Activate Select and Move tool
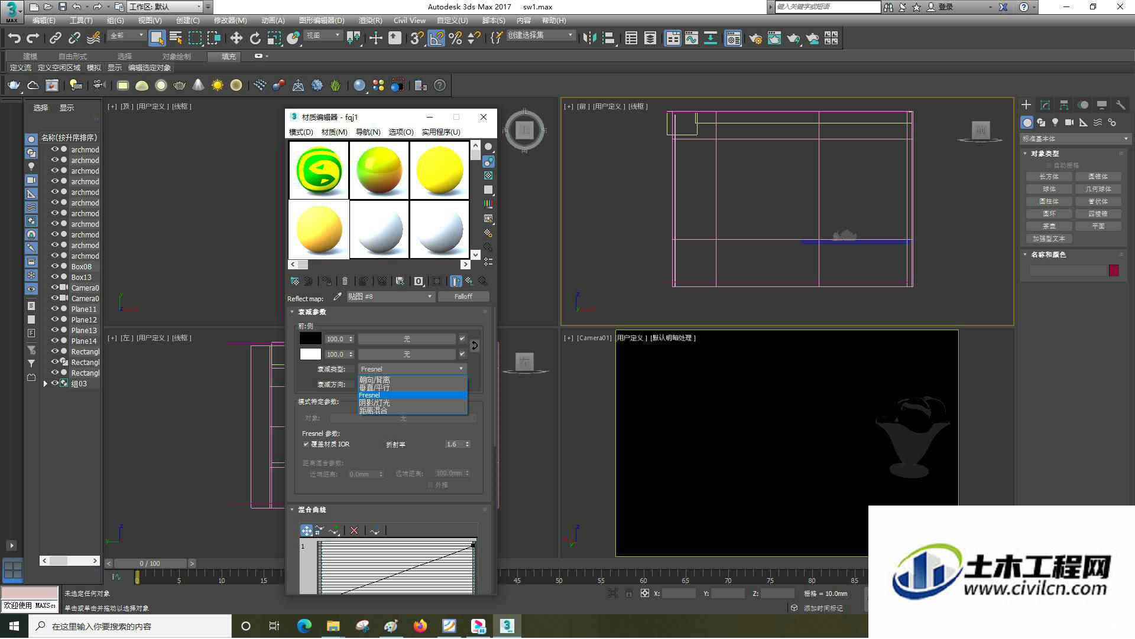This screenshot has height=639, width=1135. point(236,38)
